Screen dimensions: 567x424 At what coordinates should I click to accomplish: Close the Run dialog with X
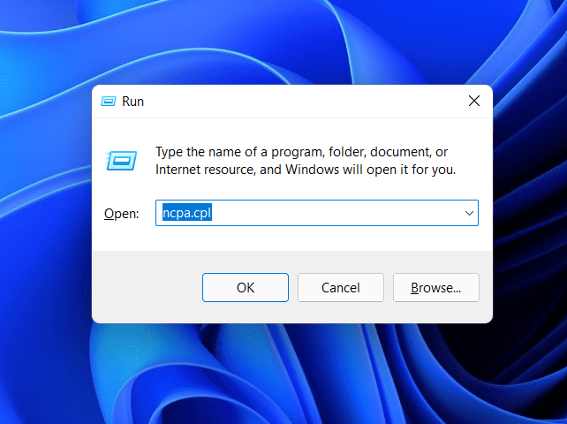point(473,101)
